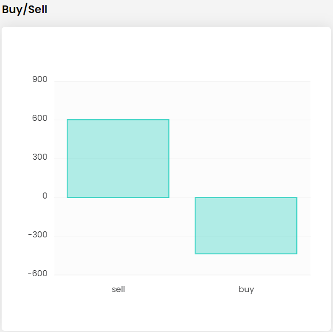Click the left border of the sell bar
The height and width of the screenshot is (332, 333).
[x=67, y=159]
